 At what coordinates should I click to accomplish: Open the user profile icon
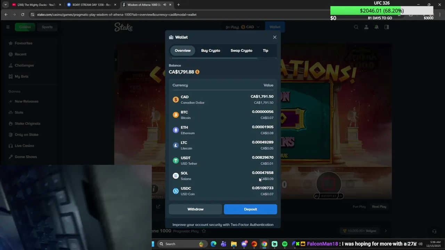click(x=366, y=27)
